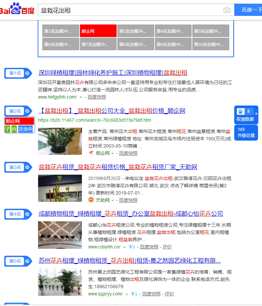Click red 顺企网 label under 第2名
262x306 pixels.
19,121
